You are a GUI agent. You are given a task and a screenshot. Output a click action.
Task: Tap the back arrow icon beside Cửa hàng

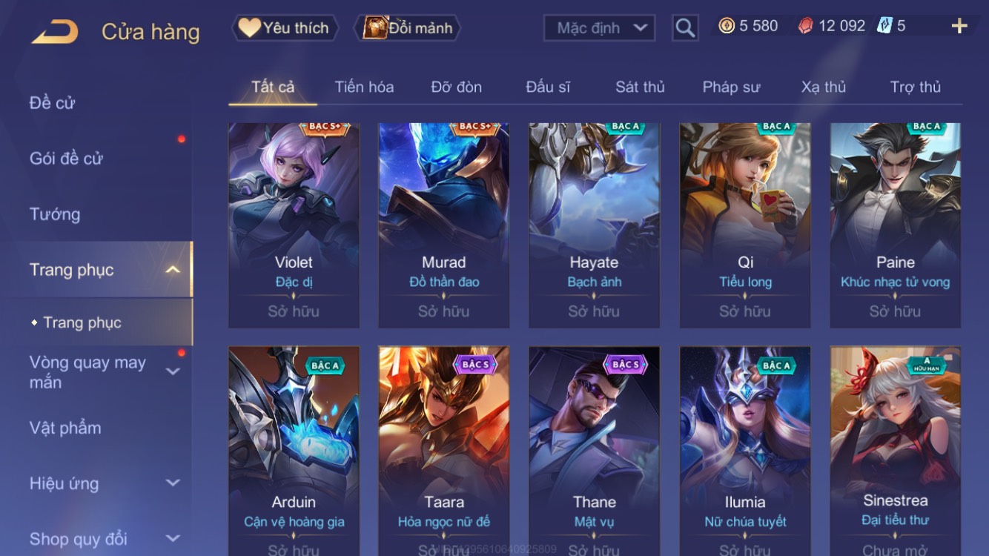click(54, 31)
